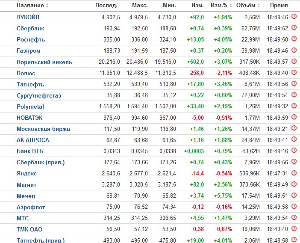The width and height of the screenshot is (300, 243).
Task: Select the +0,0003 change for Банк ВТБ
Action: [x=194, y=151]
